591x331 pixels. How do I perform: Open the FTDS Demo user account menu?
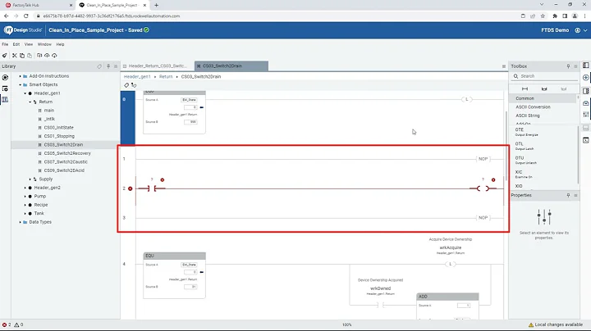(x=564, y=30)
